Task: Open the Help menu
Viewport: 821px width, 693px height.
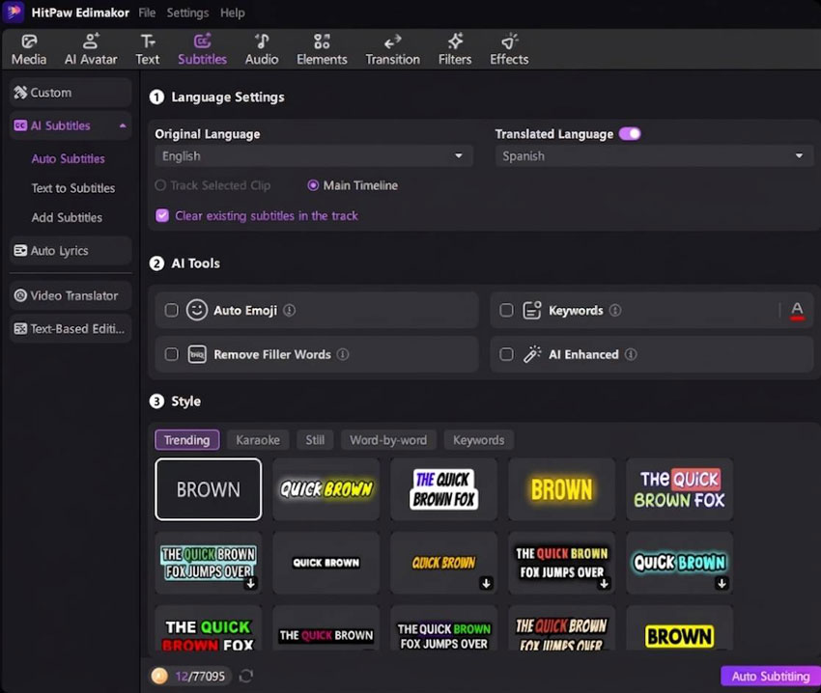Action: [233, 13]
